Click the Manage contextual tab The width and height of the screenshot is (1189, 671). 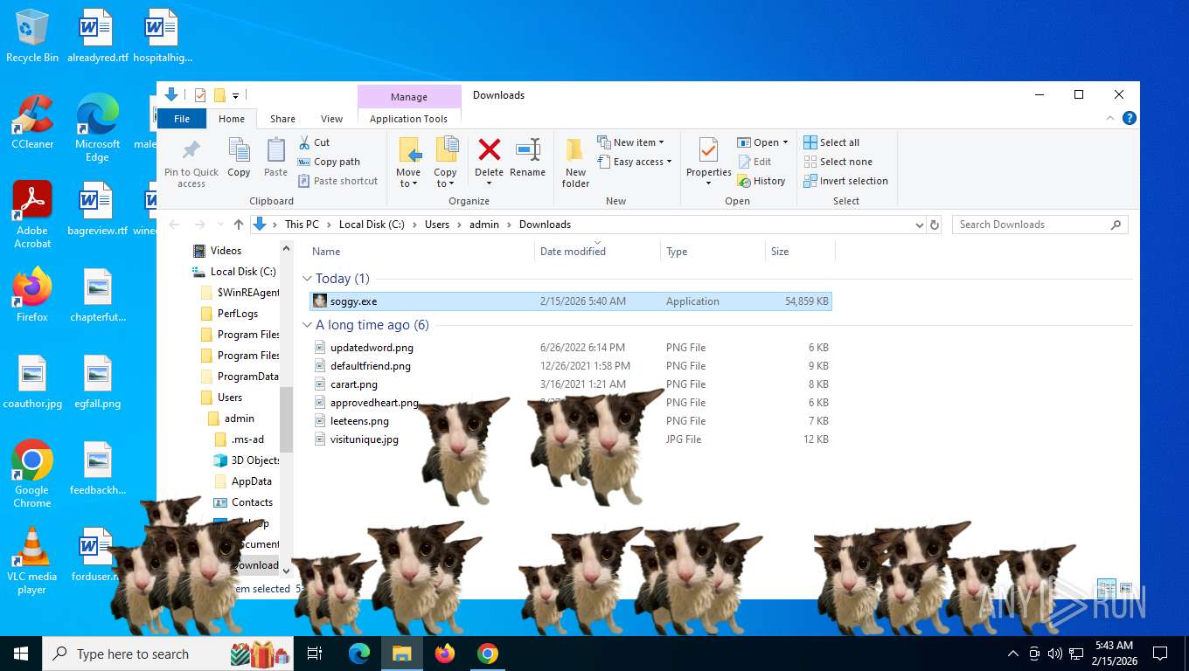(409, 97)
